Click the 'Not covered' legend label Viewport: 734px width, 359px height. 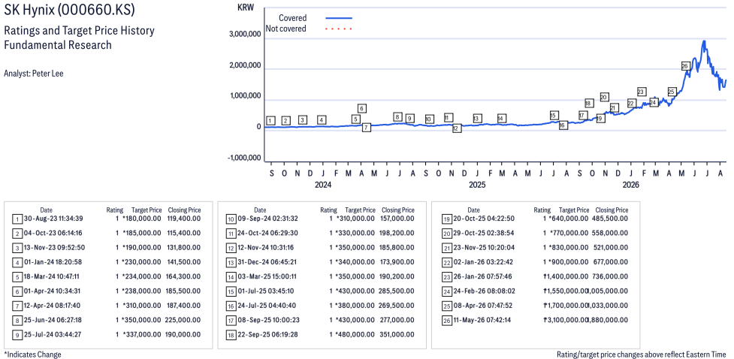[286, 29]
